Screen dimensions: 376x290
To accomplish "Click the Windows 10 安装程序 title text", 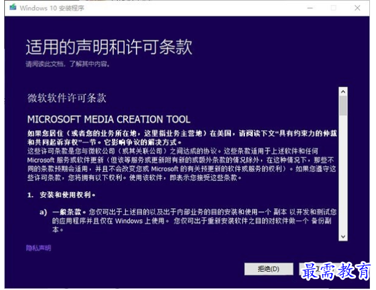I will 52,8.
